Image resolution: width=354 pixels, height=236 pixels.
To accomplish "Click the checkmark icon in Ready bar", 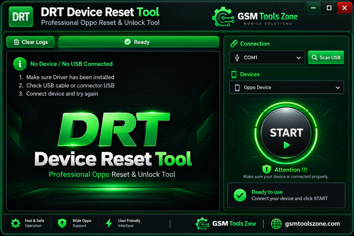I will [128, 42].
